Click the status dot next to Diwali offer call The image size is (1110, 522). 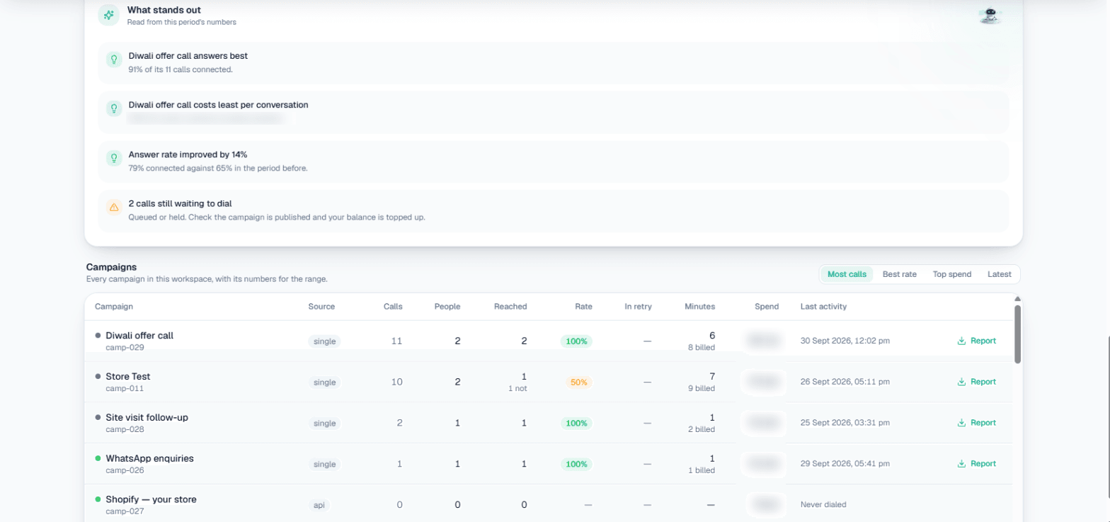point(98,336)
